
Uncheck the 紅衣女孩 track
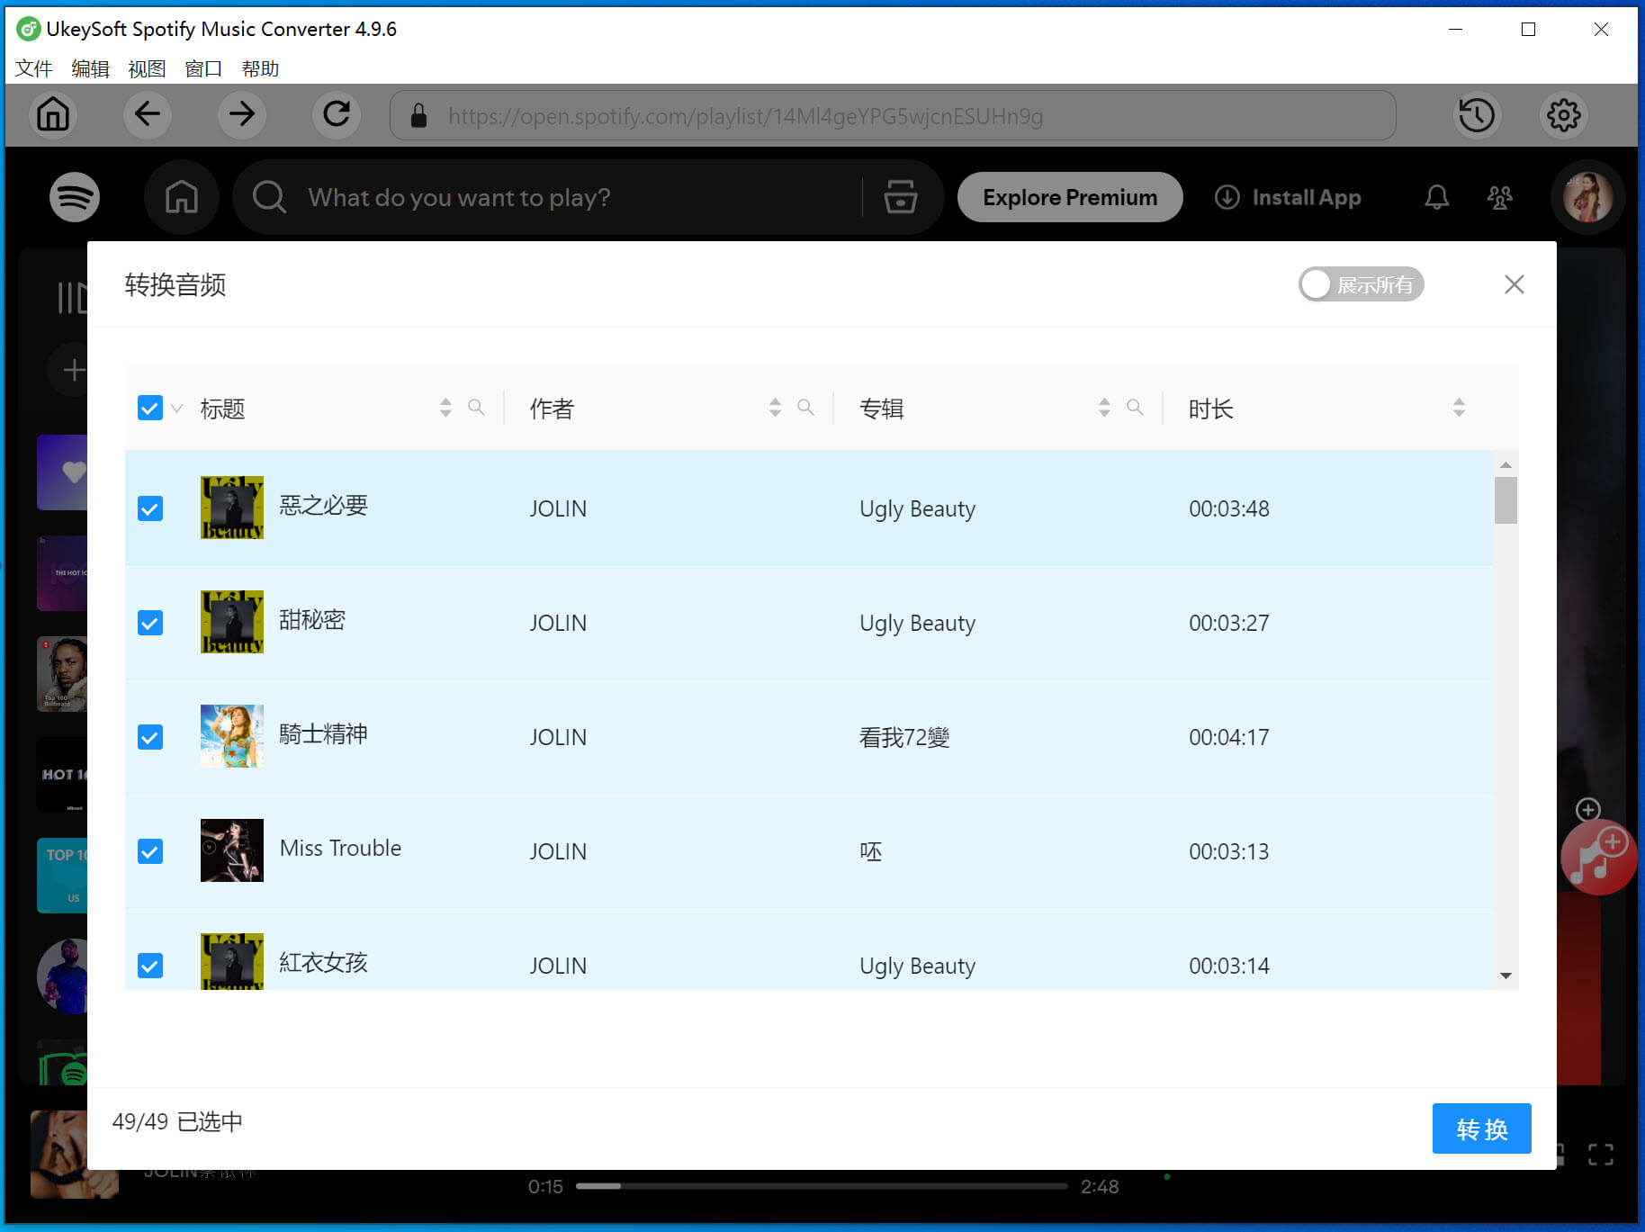(x=150, y=966)
